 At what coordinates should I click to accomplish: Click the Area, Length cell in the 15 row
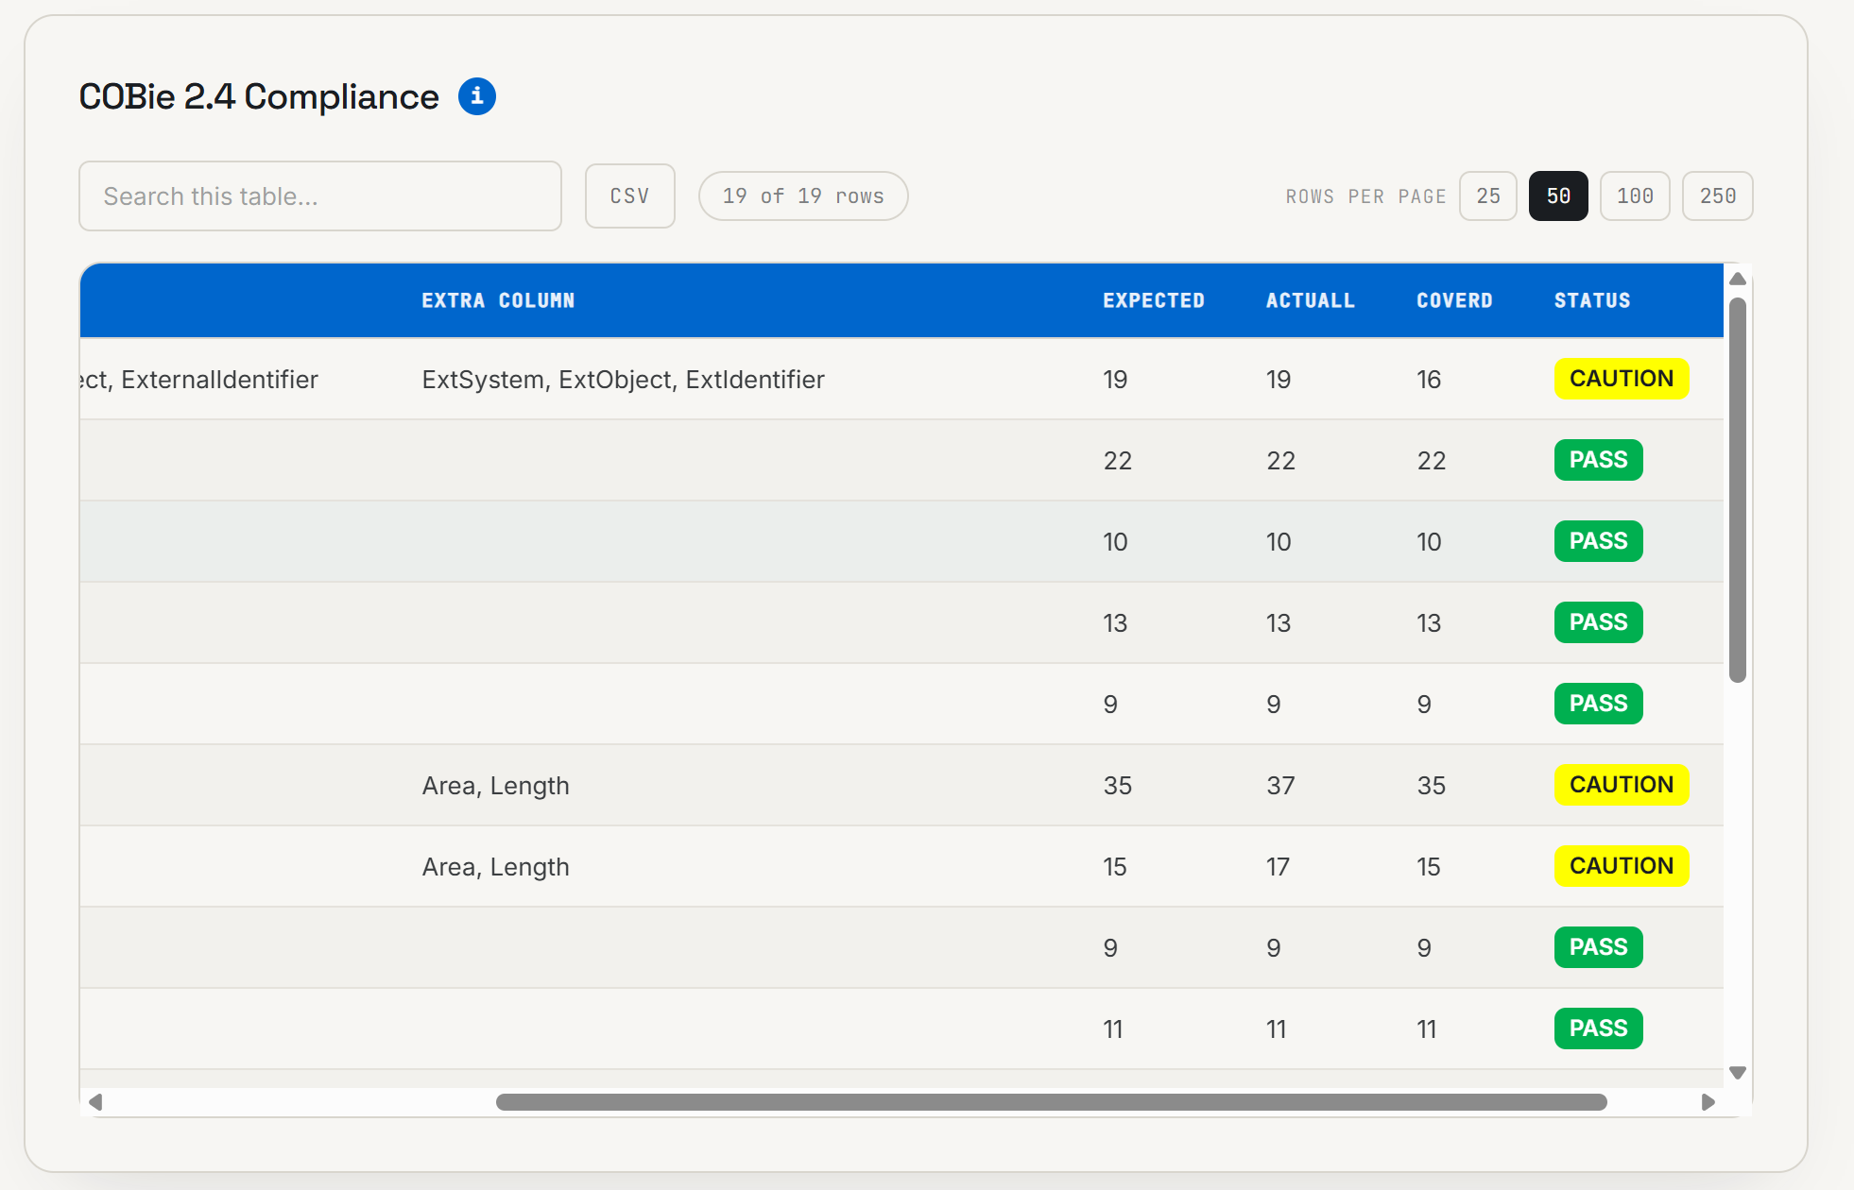pos(496,867)
